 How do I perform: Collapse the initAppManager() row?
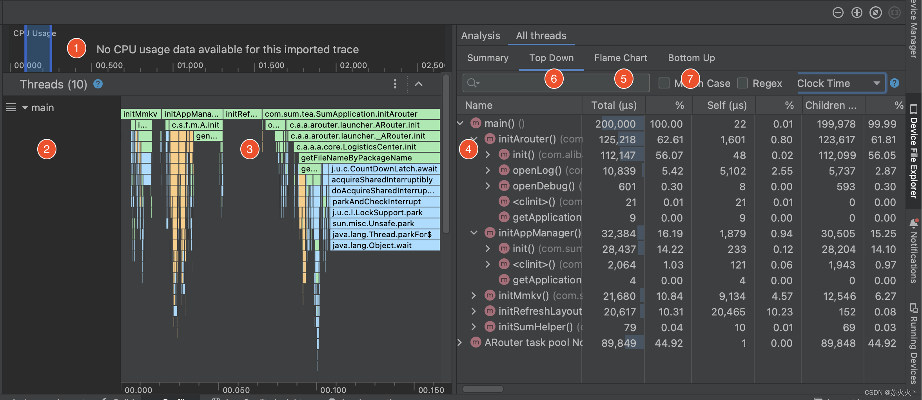[474, 233]
